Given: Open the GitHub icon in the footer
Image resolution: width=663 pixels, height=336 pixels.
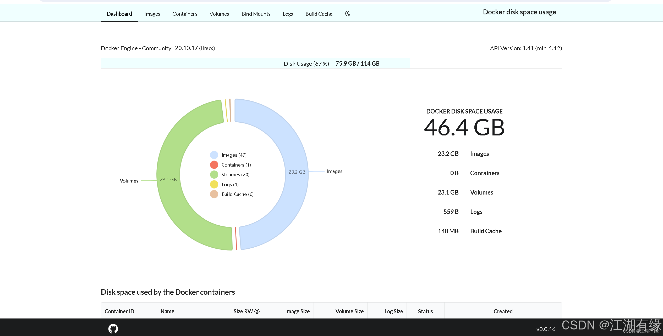Looking at the screenshot, I should tap(113, 329).
